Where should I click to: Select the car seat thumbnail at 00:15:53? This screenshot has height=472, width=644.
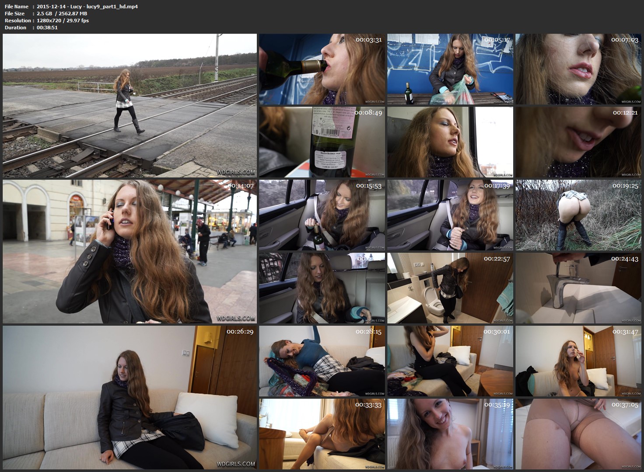pyautogui.click(x=322, y=215)
